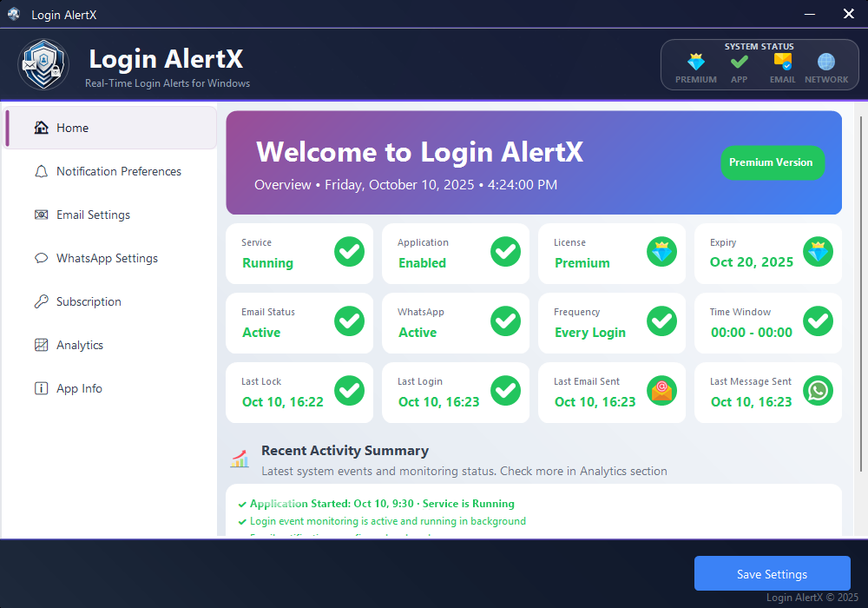The width and height of the screenshot is (868, 608).
Task: Click the Email Settings envelope icon
Action: click(x=39, y=215)
